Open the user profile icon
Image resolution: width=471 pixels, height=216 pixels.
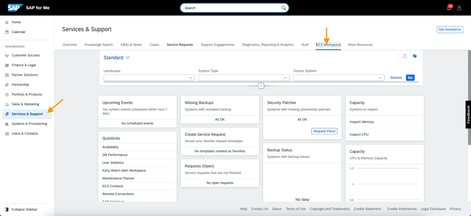[459, 8]
